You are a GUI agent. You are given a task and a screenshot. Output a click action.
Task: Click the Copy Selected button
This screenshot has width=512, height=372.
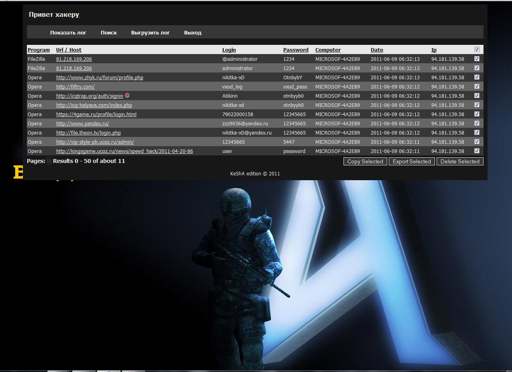pos(365,161)
